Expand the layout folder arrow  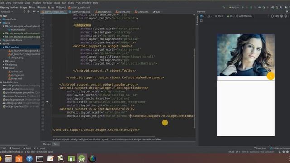pyautogui.click(x=3, y=61)
